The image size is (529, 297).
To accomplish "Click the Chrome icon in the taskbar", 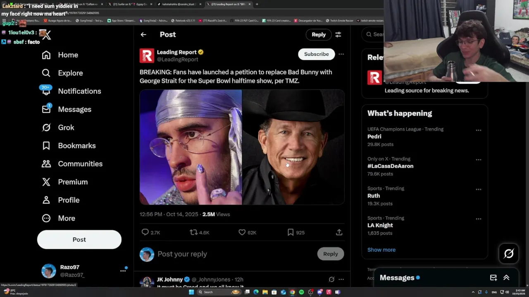I will (292, 292).
